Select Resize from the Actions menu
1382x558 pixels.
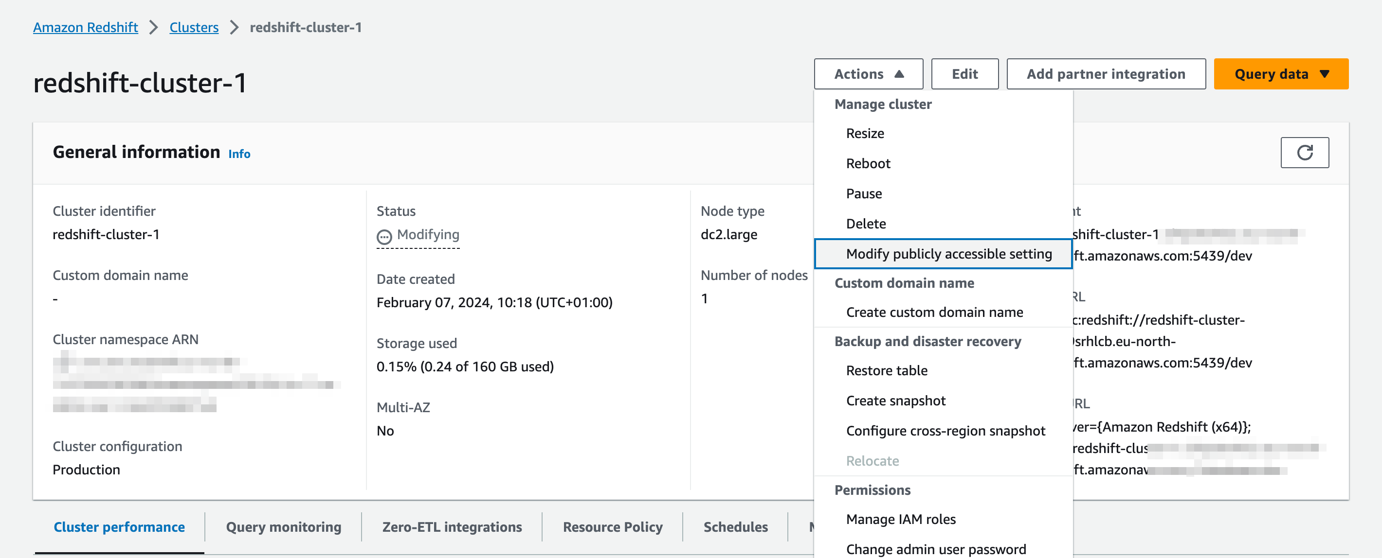[943, 134]
